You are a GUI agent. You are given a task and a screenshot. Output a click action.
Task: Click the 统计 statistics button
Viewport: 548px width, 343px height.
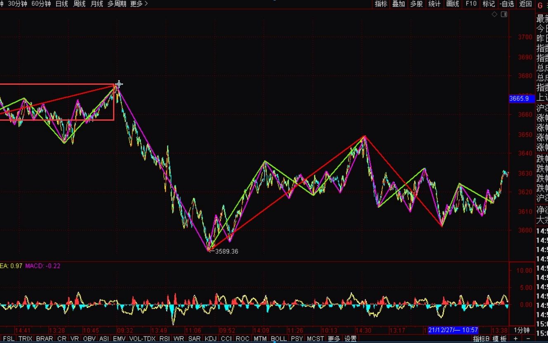(435, 4)
